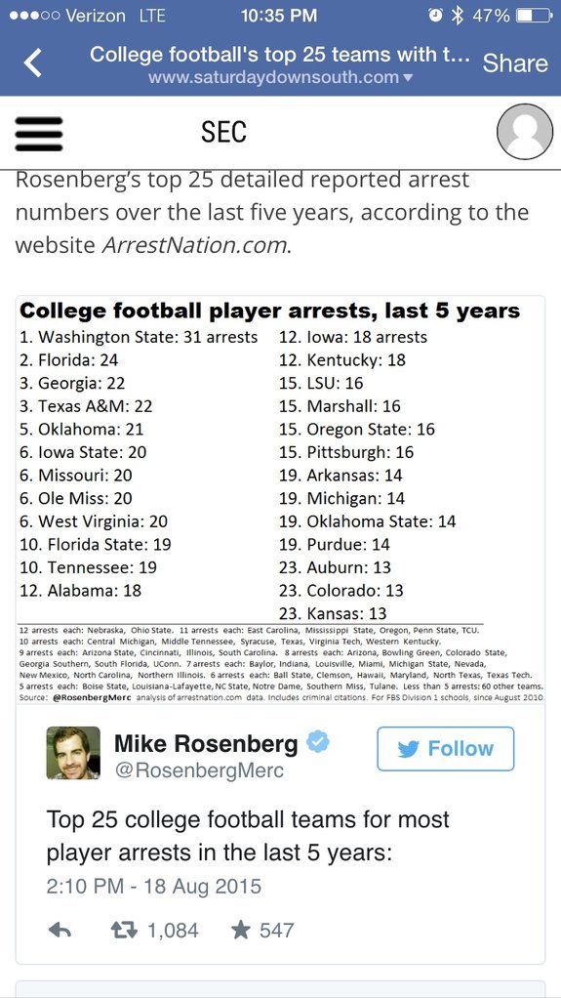Open the SEC section title
Viewport: 561px width, 998px height.
(x=223, y=133)
